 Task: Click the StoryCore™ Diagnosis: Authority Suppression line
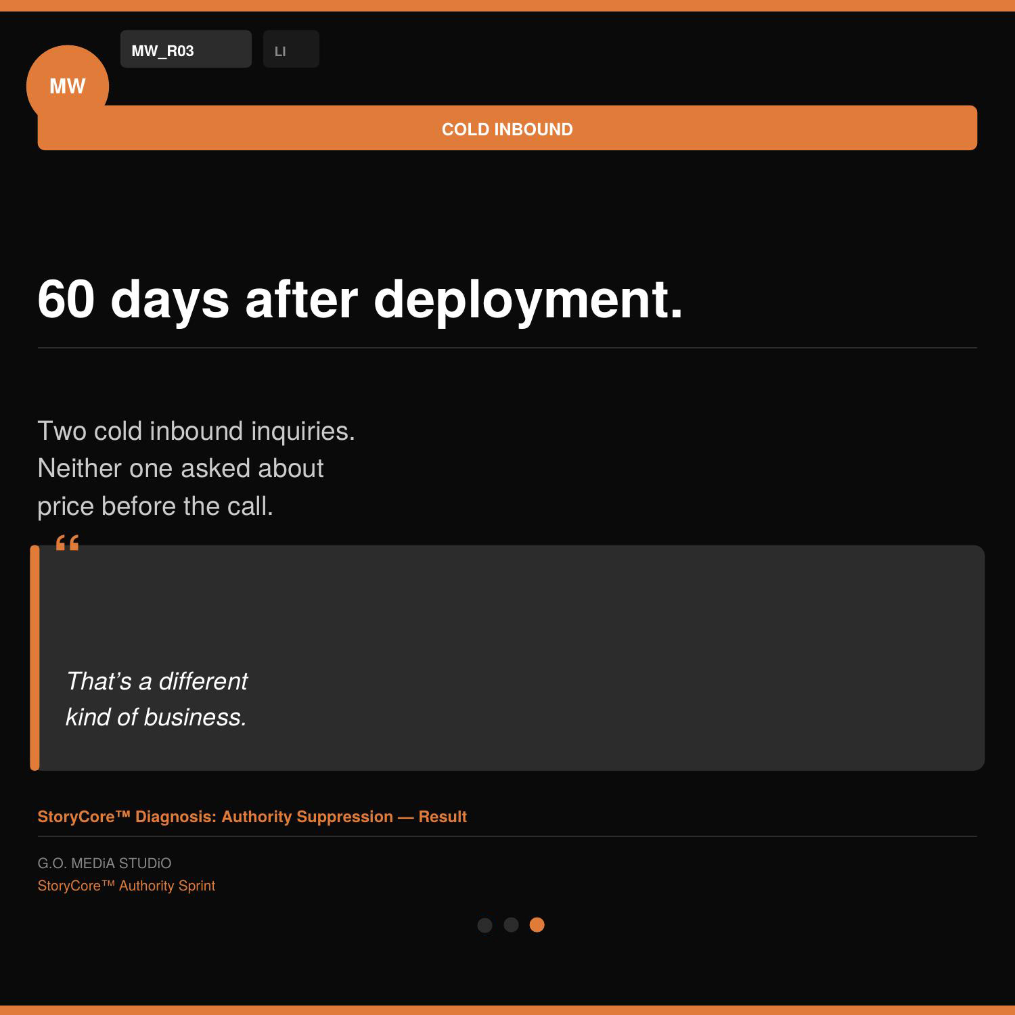pos(252,817)
